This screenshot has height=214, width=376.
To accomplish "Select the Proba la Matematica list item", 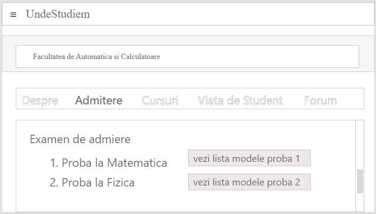I will [x=114, y=163].
